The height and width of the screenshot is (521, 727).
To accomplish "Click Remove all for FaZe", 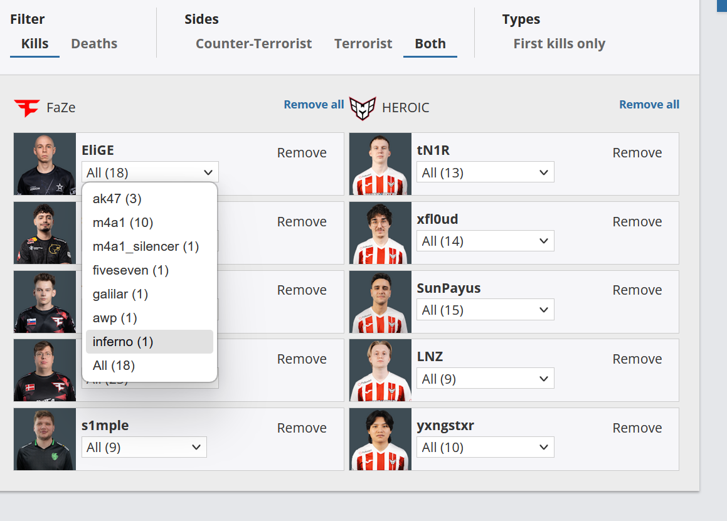I will 314,105.
